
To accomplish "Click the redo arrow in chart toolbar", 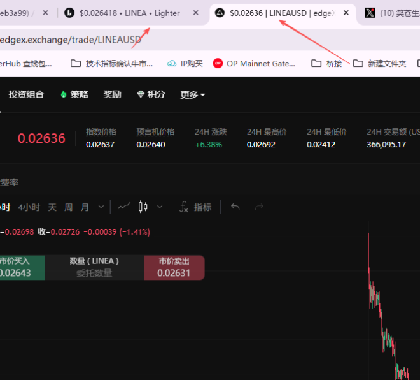I will click(259, 207).
